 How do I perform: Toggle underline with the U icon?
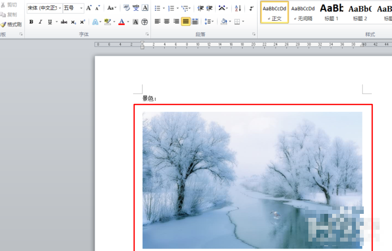[x=50, y=22]
